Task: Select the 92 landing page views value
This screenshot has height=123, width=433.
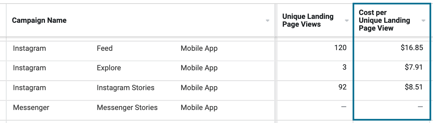Action: pos(342,87)
